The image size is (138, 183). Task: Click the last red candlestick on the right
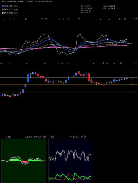pyautogui.click(x=127, y=78)
